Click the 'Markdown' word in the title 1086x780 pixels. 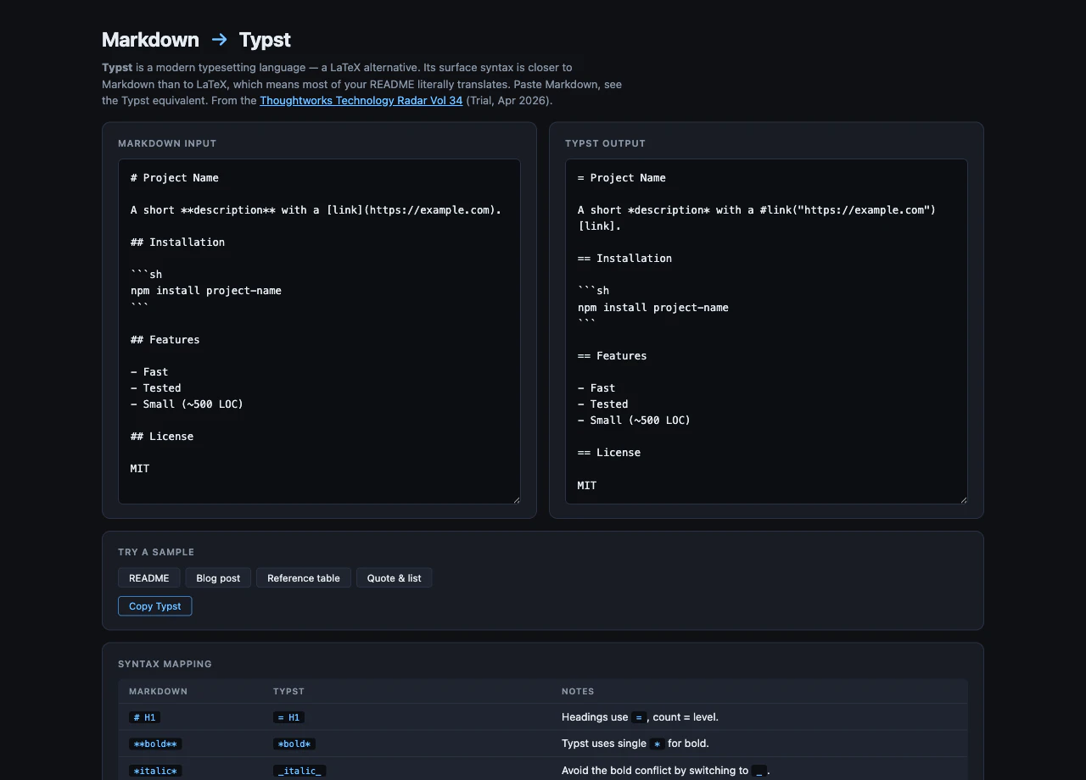click(x=150, y=40)
